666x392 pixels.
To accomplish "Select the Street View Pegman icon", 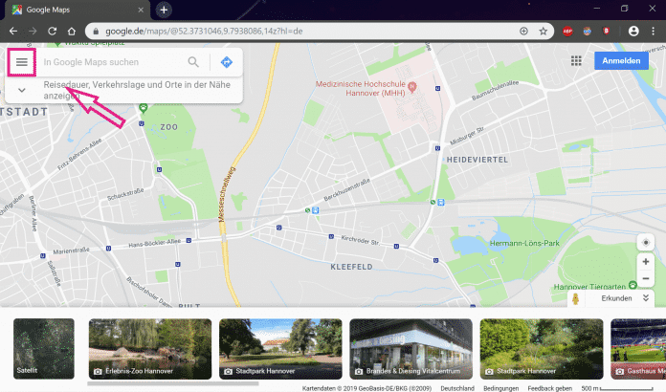I will point(577,298).
